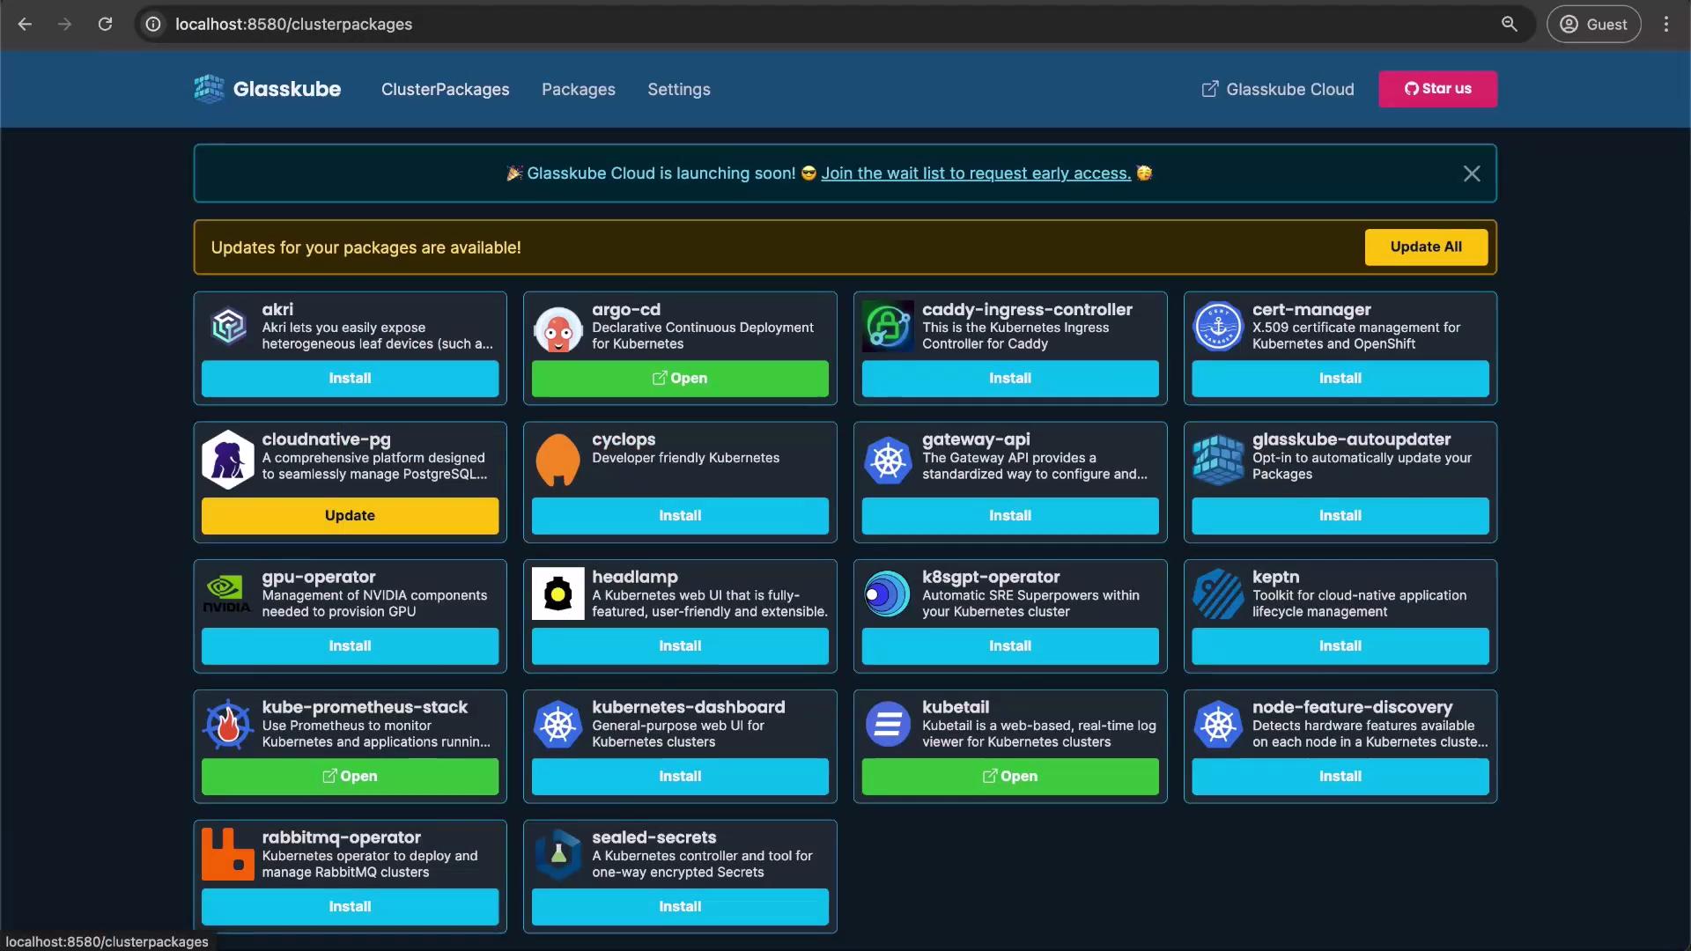Click the kubernetes-dashboard helm icon
The image size is (1691, 951).
click(x=558, y=724)
